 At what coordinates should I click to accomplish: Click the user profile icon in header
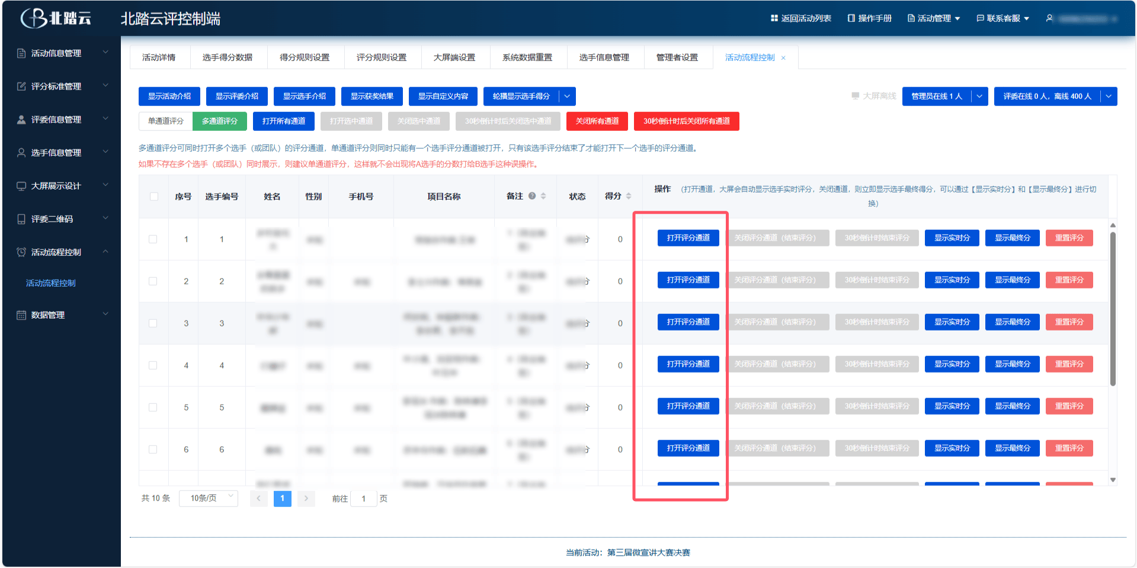(1049, 18)
